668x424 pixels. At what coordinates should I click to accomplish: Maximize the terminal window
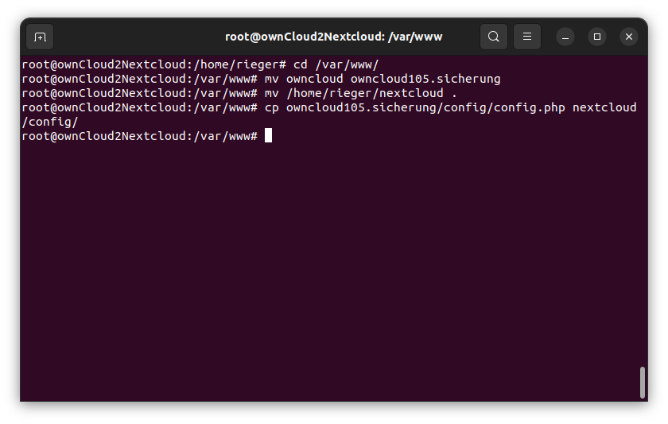click(597, 37)
